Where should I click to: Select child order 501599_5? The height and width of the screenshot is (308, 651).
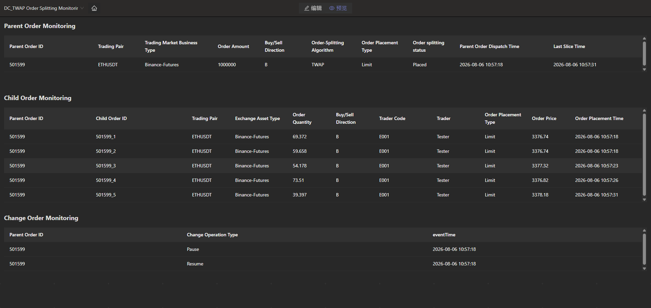(x=105, y=195)
